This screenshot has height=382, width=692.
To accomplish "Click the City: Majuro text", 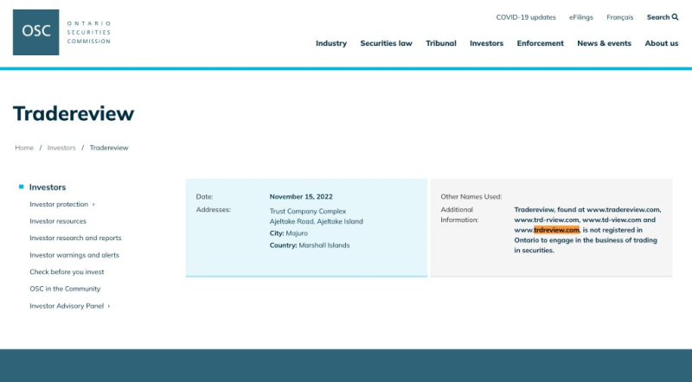I will coord(289,233).
